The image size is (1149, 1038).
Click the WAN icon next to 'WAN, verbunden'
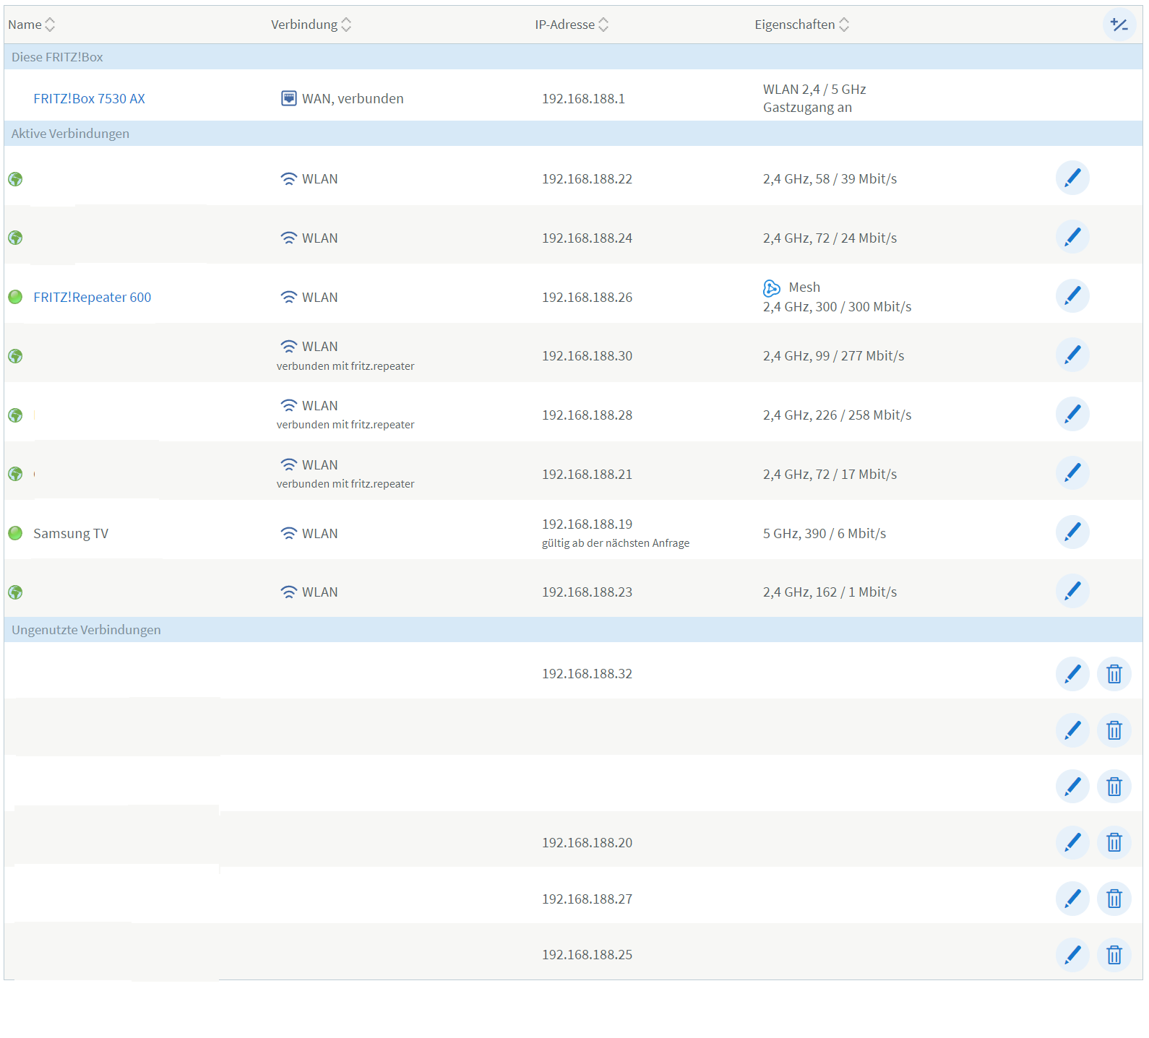289,98
